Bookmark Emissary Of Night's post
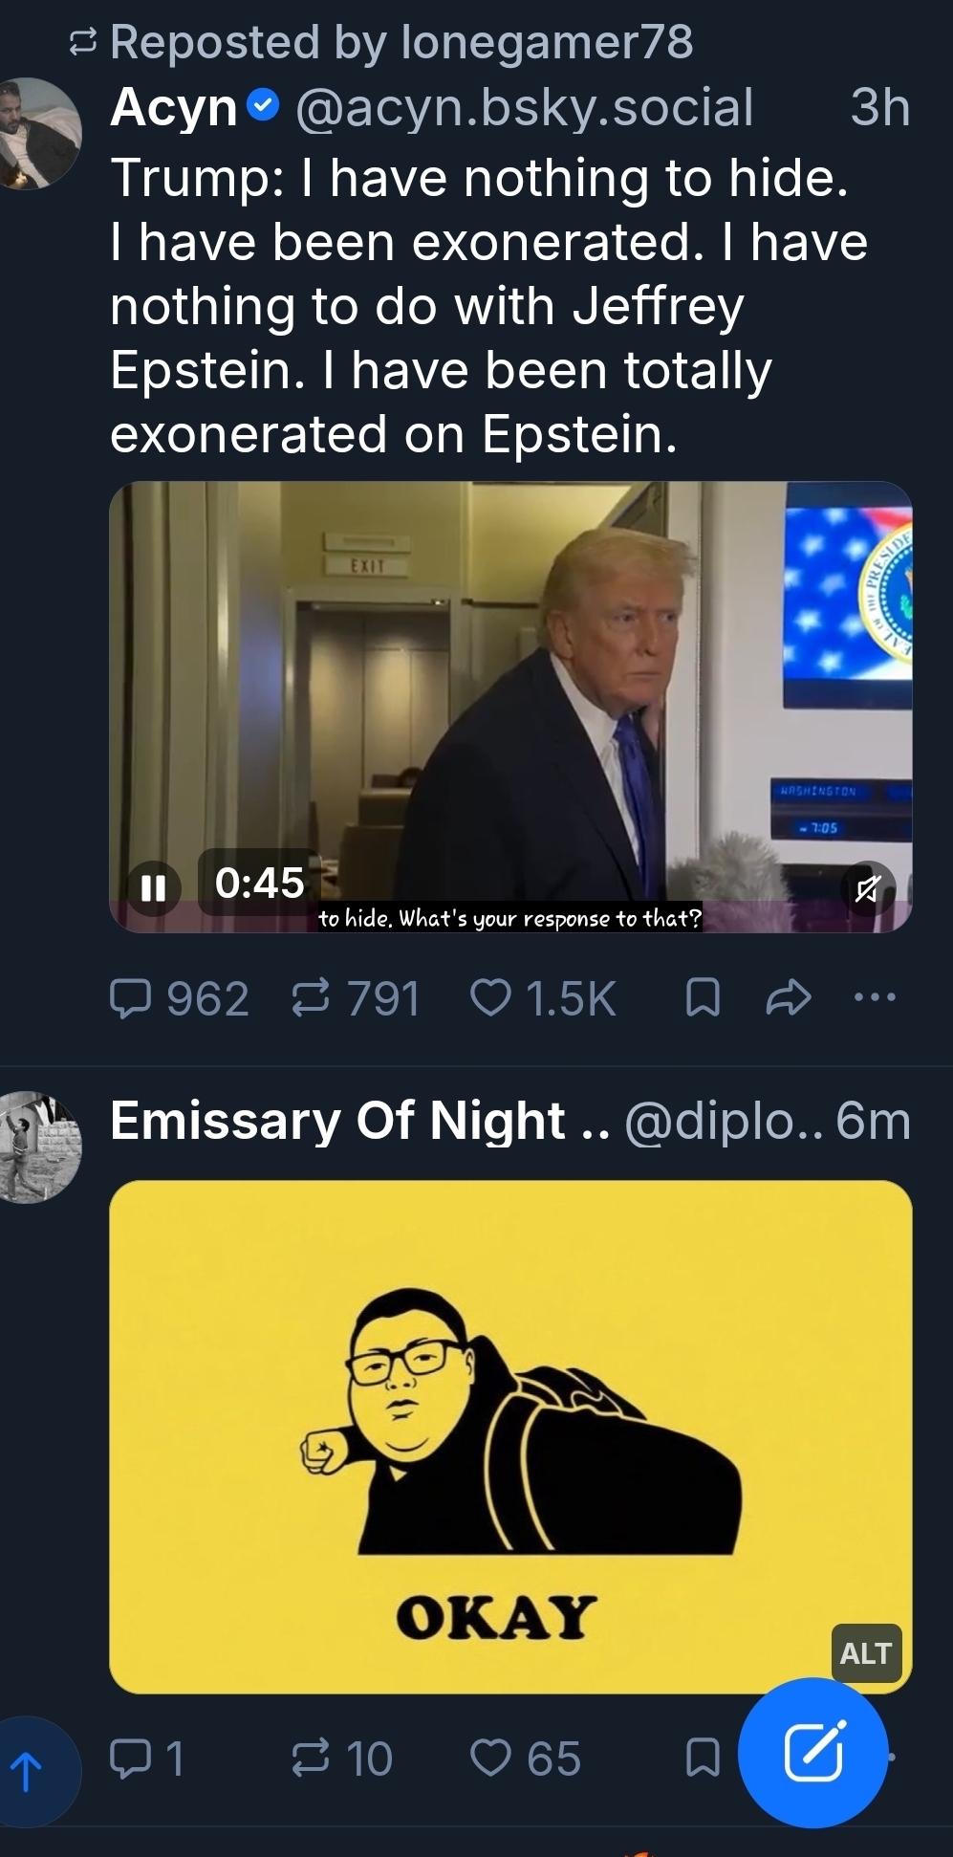 pyautogui.click(x=703, y=1758)
